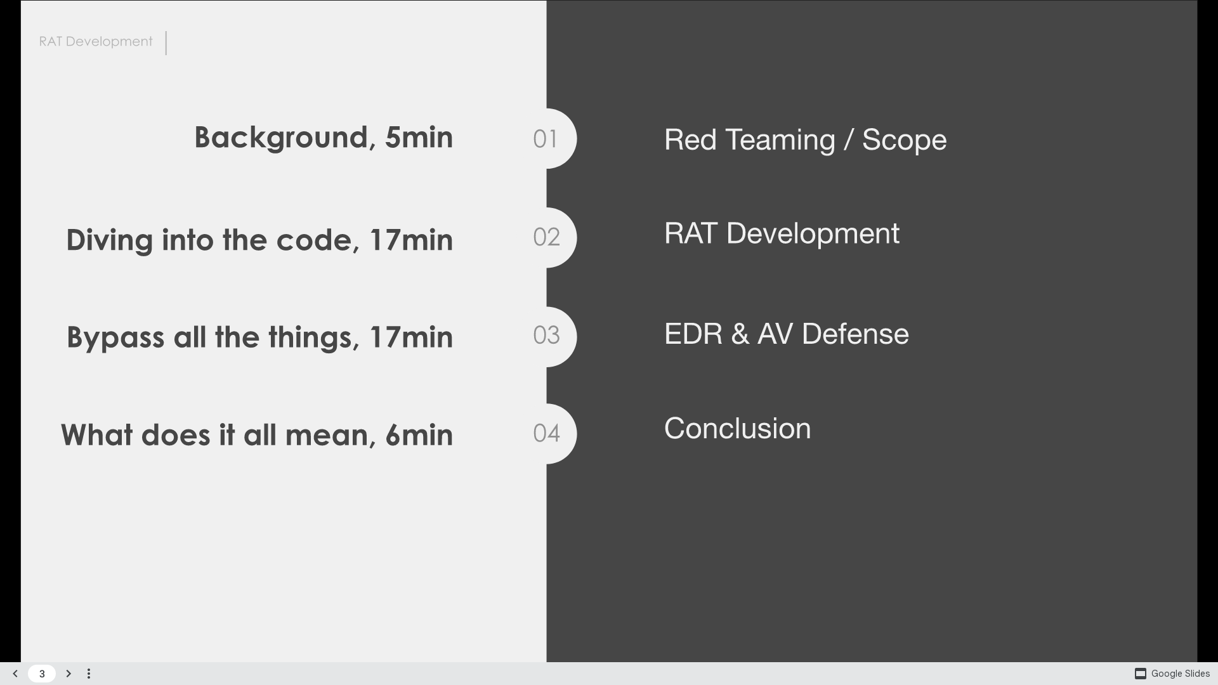Viewport: 1218px width, 685px height.
Task: Click the RAT Development header text
Action: [95, 42]
